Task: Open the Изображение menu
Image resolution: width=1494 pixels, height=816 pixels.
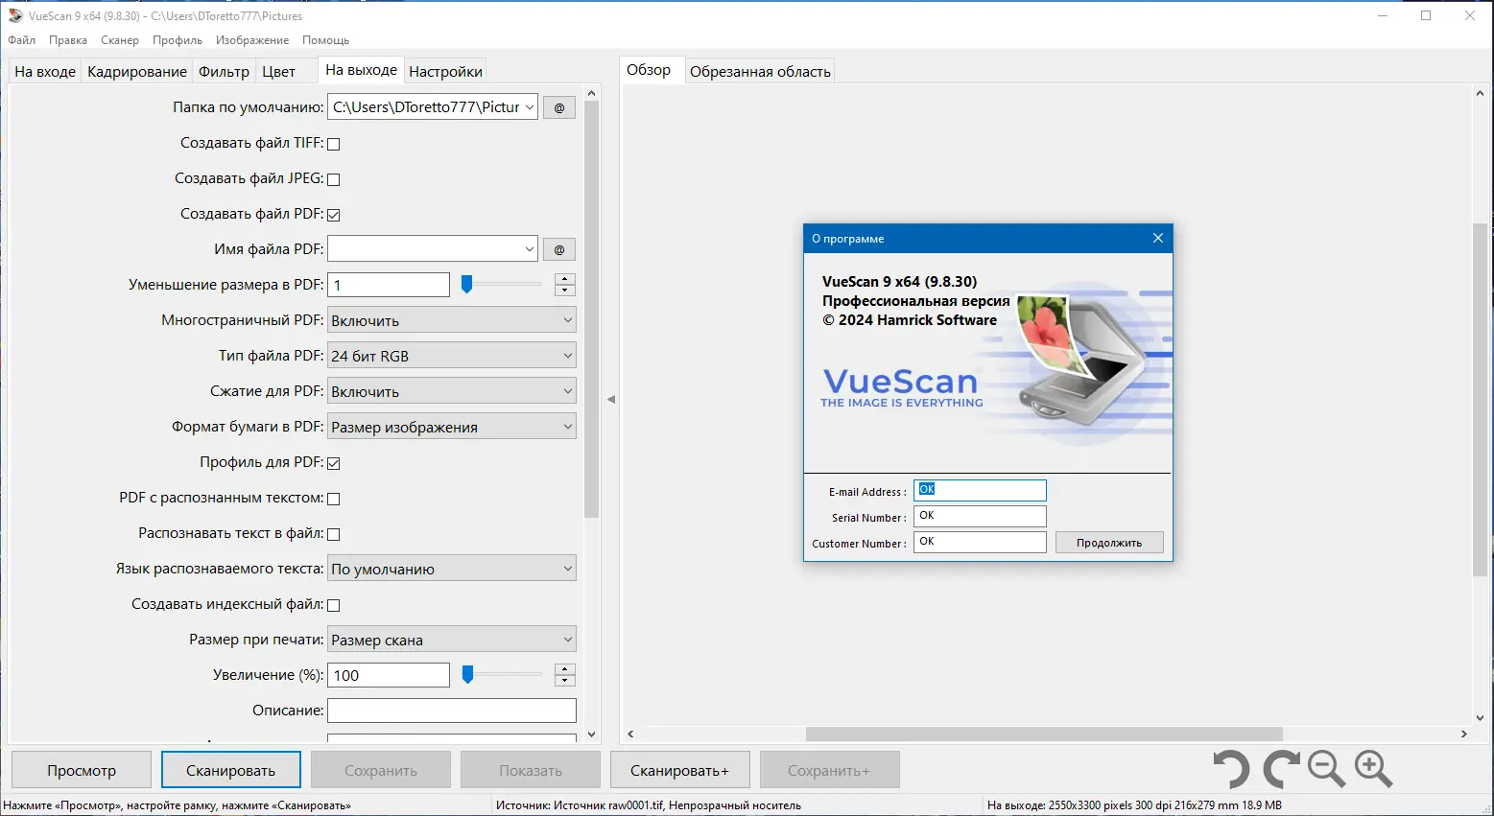Action: click(x=251, y=39)
